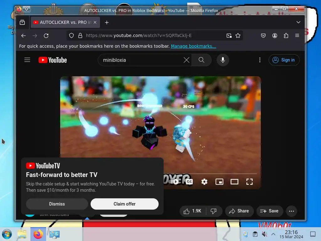
Task: Open a new browser tab
Action: coord(107,22)
